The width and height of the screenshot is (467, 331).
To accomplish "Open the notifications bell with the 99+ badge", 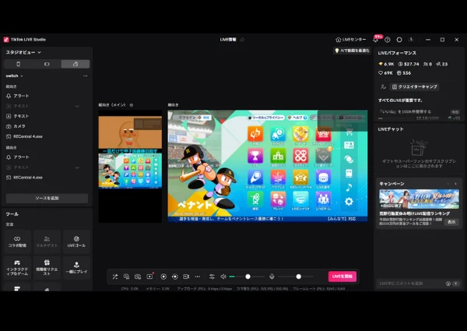I will tap(376, 40).
